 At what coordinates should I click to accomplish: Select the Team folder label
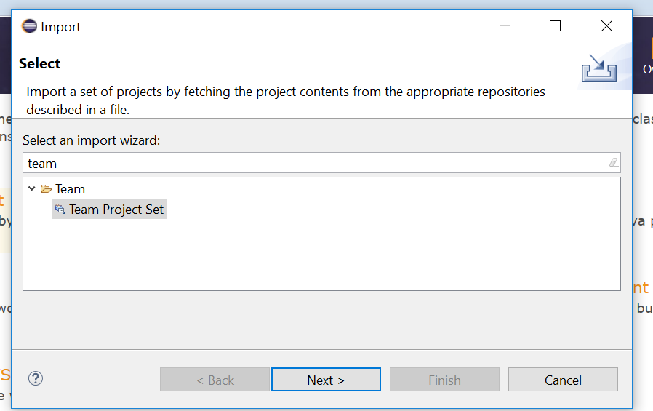[70, 189]
